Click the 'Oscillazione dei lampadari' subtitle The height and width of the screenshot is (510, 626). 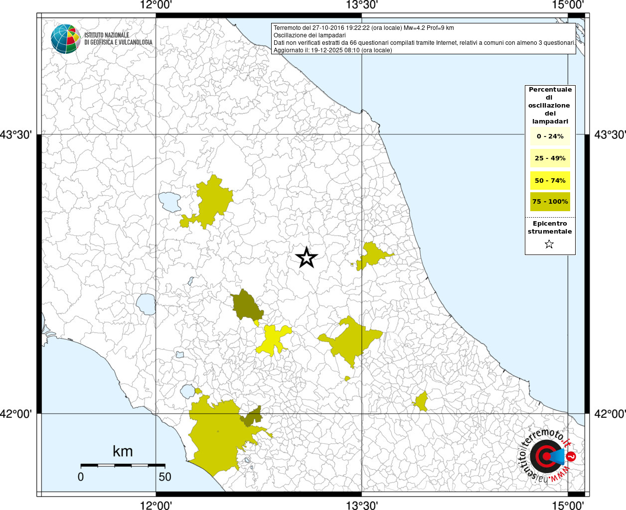(x=310, y=35)
